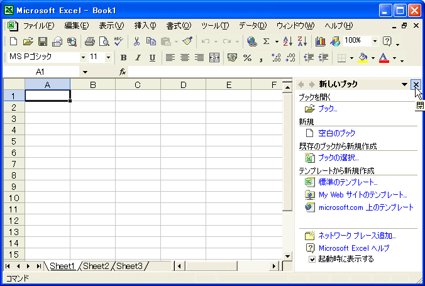Open Borders dropdown arrow
The height and width of the screenshot is (286, 425).
pyautogui.click(x=351, y=58)
